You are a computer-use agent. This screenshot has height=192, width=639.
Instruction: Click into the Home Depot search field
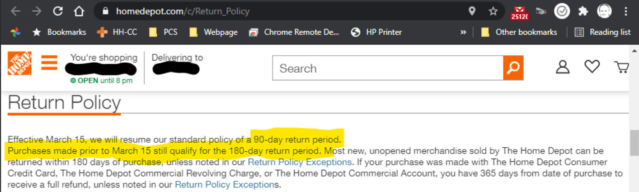click(x=388, y=68)
